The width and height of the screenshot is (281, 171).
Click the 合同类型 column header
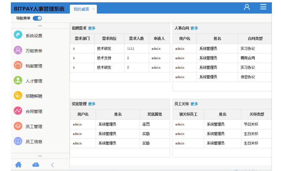coord(255,39)
